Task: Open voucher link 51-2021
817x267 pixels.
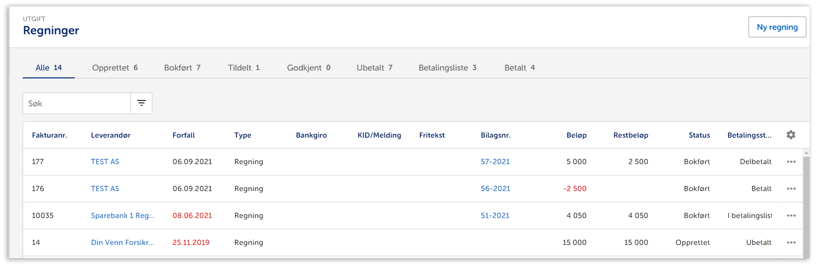Action: pos(495,216)
